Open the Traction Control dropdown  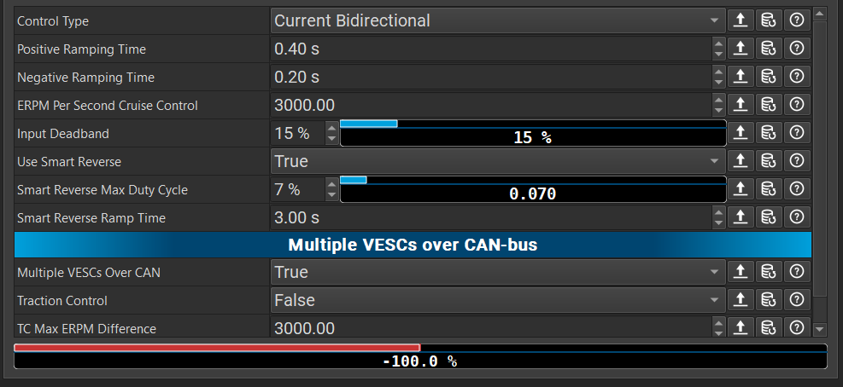pos(497,300)
